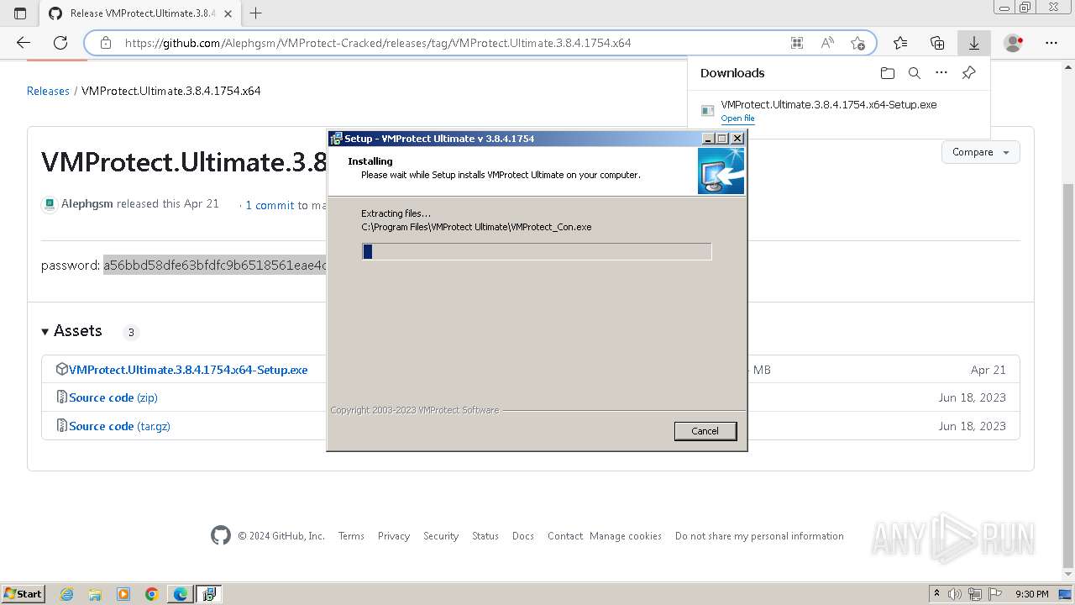This screenshot has width=1075, height=605.
Task: Close the Release VMProtect tab
Action: pyautogui.click(x=229, y=13)
